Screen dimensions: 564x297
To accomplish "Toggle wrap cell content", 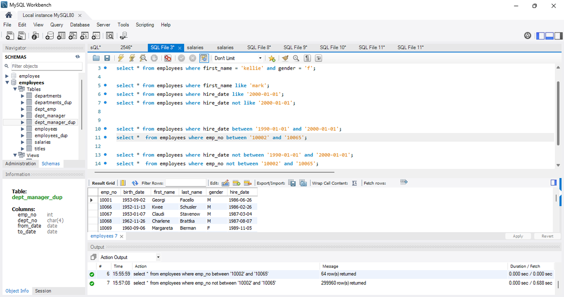I will click(x=355, y=183).
